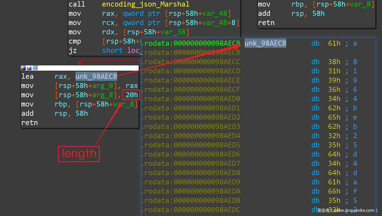Select unk_98AECB operand in the lea instruction
This screenshot has height=216, width=382.
[96, 76]
